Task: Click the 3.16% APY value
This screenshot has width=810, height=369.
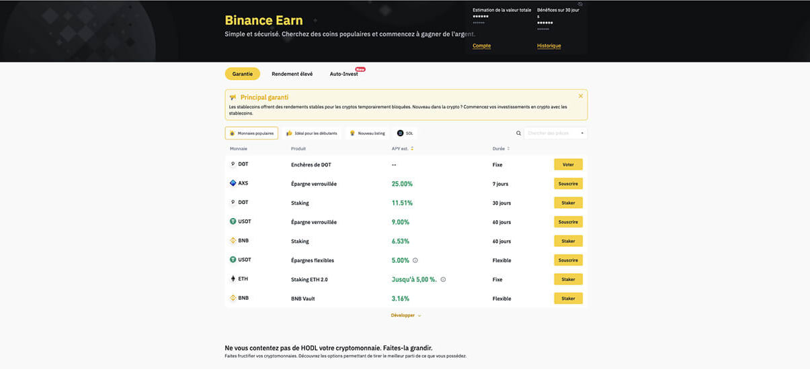Action: [x=401, y=299]
